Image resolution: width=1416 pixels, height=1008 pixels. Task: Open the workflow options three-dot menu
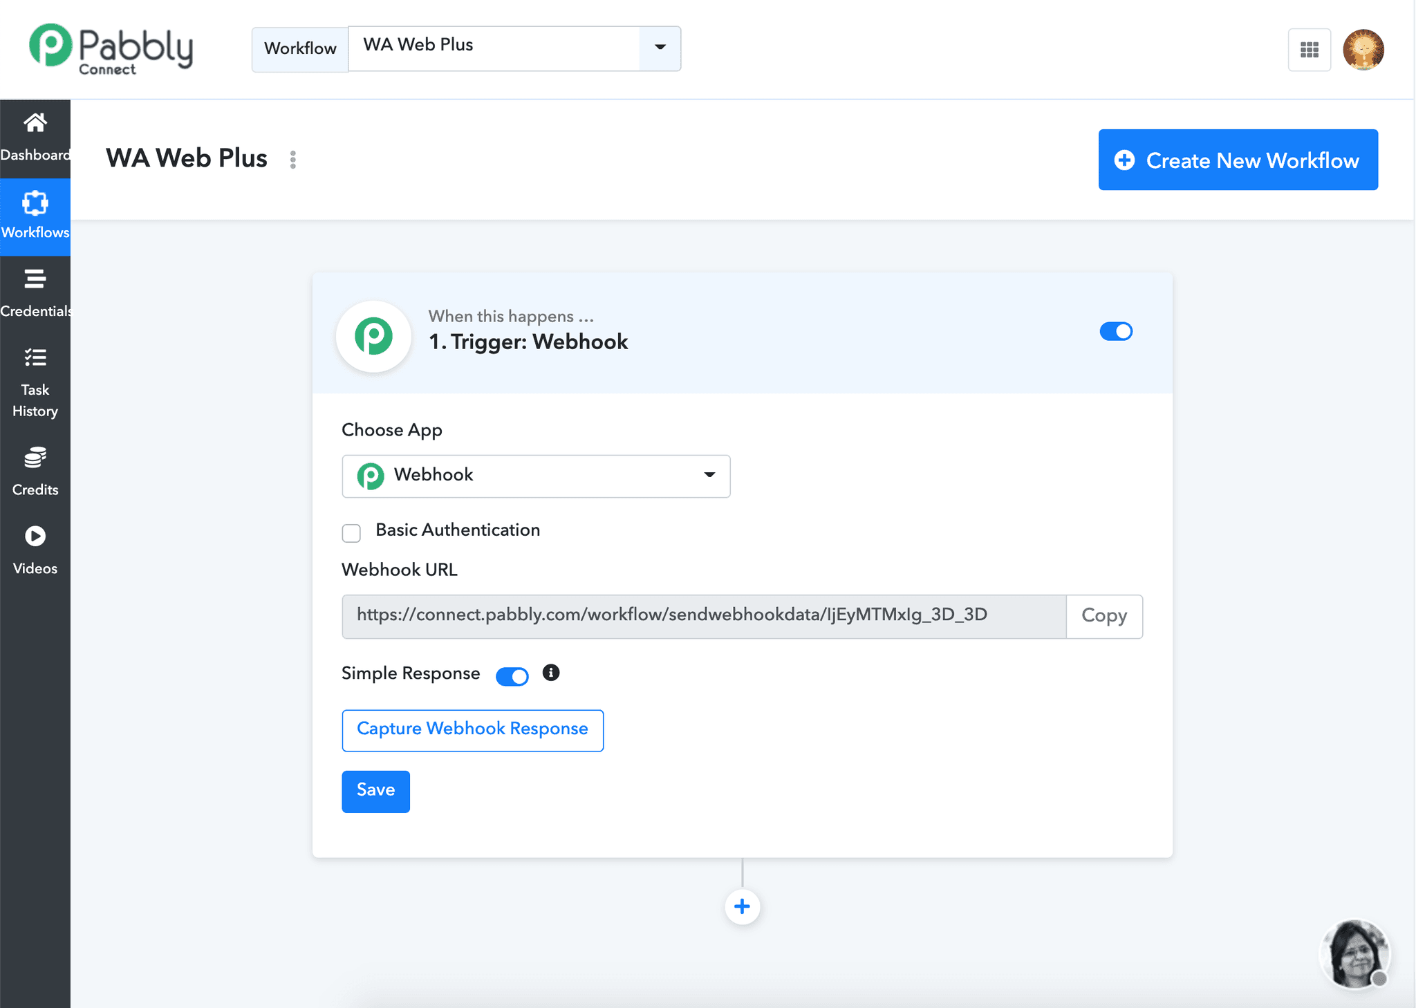click(294, 159)
